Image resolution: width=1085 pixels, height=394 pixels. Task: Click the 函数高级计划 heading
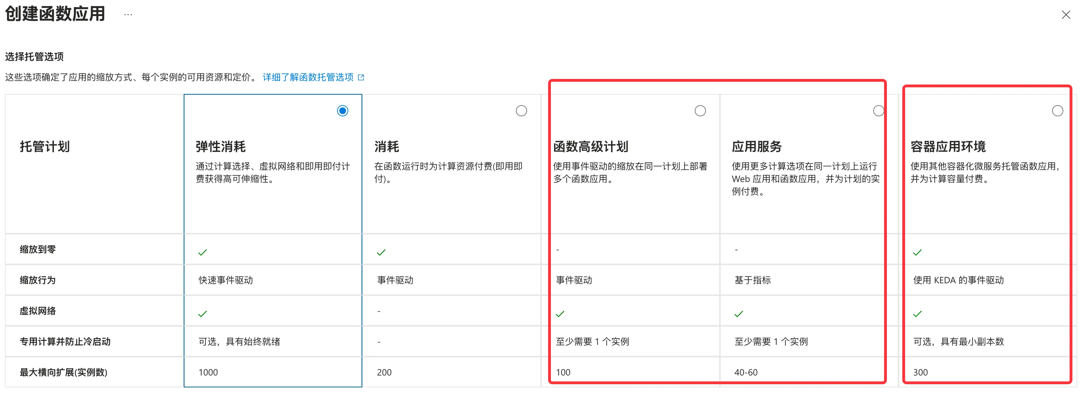[590, 147]
